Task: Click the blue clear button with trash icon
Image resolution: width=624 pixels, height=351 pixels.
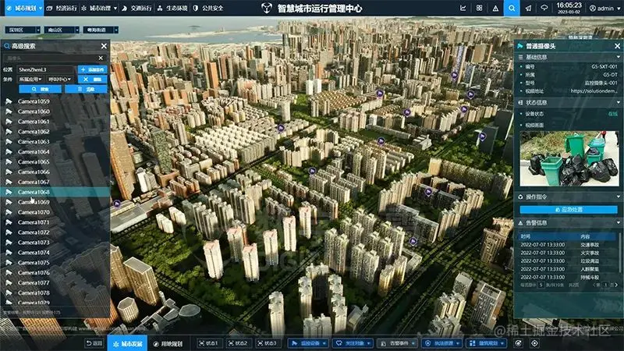Action: pos(86,89)
